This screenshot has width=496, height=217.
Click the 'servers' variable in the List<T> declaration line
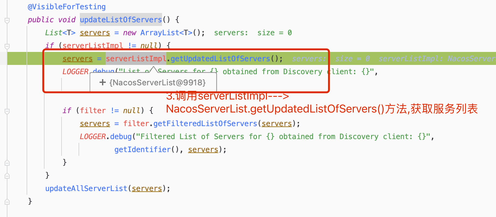click(95, 33)
